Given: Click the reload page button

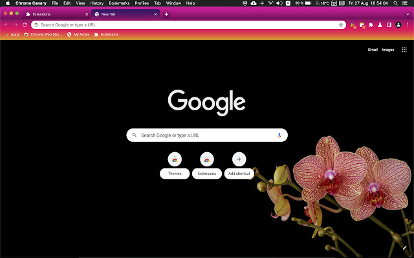Looking at the screenshot, I should point(25,25).
